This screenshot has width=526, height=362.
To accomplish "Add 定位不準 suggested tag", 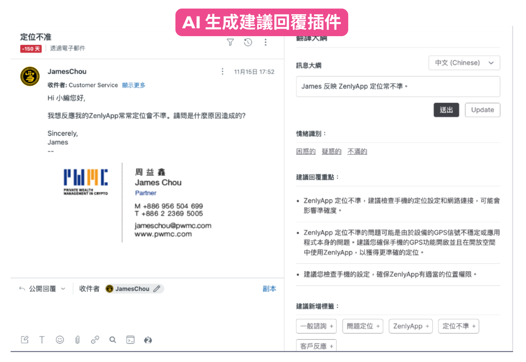I will point(458,326).
